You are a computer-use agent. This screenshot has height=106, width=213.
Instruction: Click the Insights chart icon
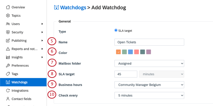click(x=8, y=57)
